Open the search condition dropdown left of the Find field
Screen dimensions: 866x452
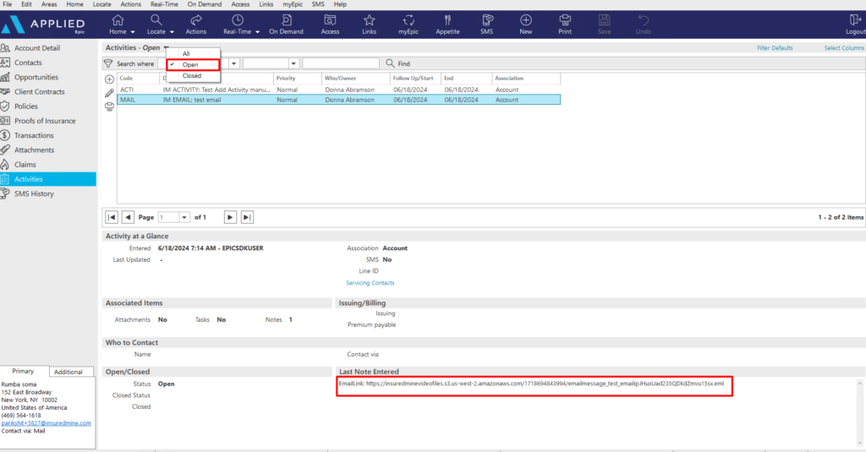pyautogui.click(x=293, y=63)
